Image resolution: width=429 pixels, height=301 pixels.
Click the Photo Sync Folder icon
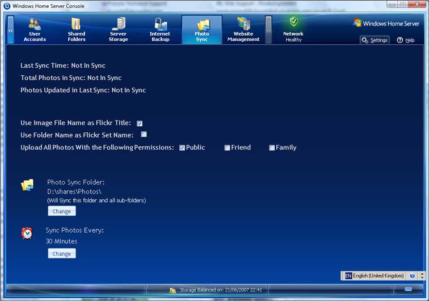pos(28,185)
